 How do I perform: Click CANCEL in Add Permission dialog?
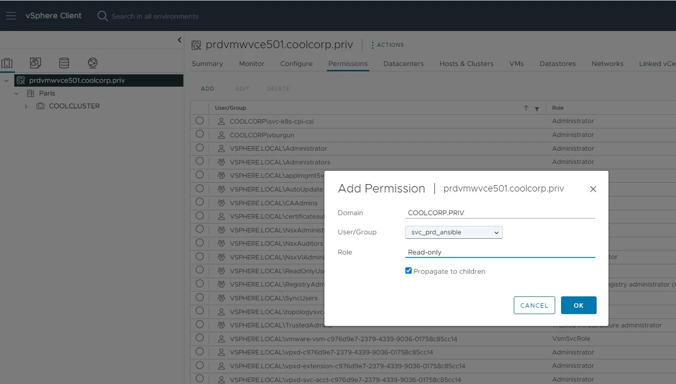coord(534,305)
